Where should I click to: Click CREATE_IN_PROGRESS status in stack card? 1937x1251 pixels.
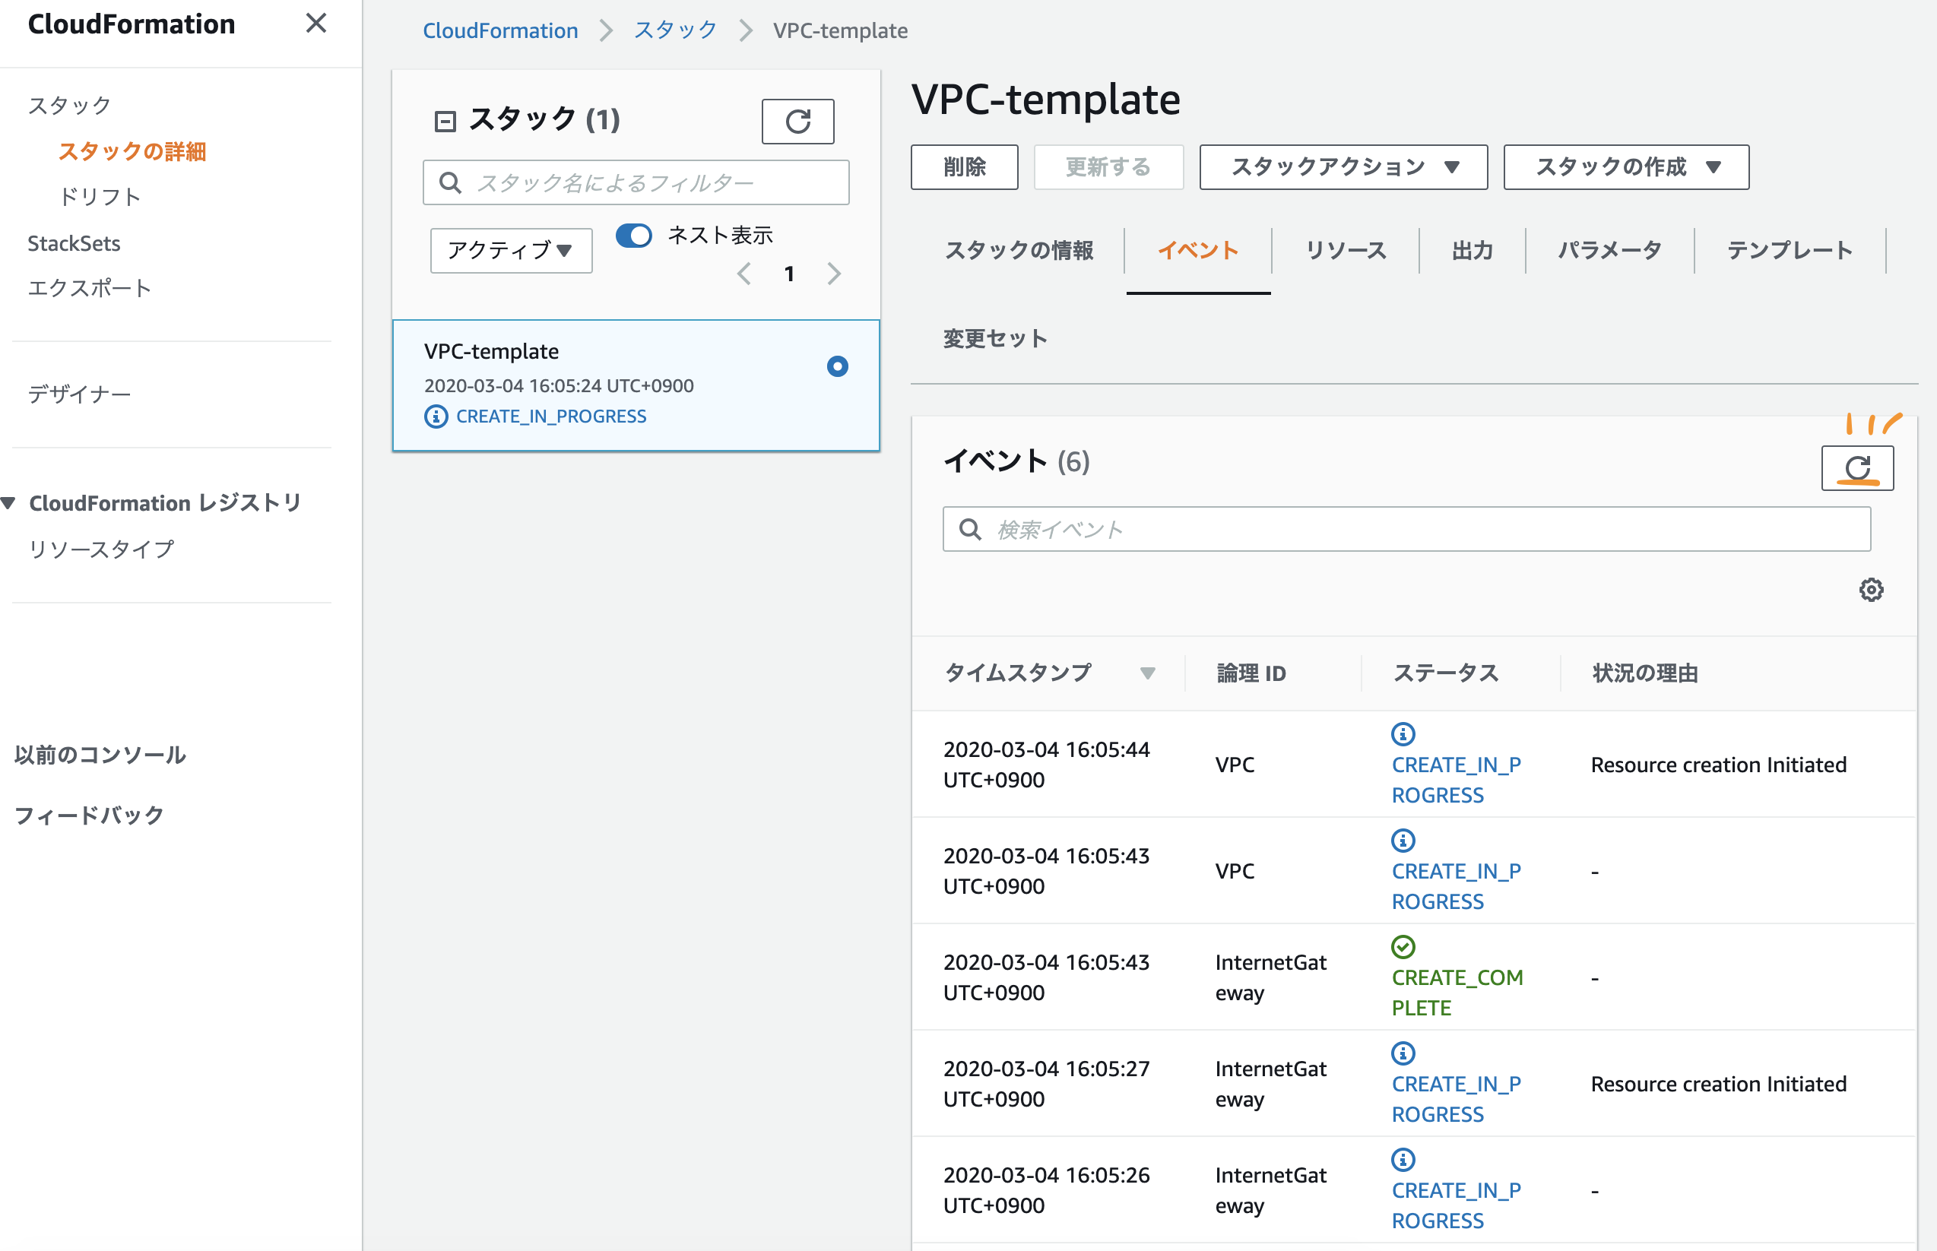coord(551,416)
